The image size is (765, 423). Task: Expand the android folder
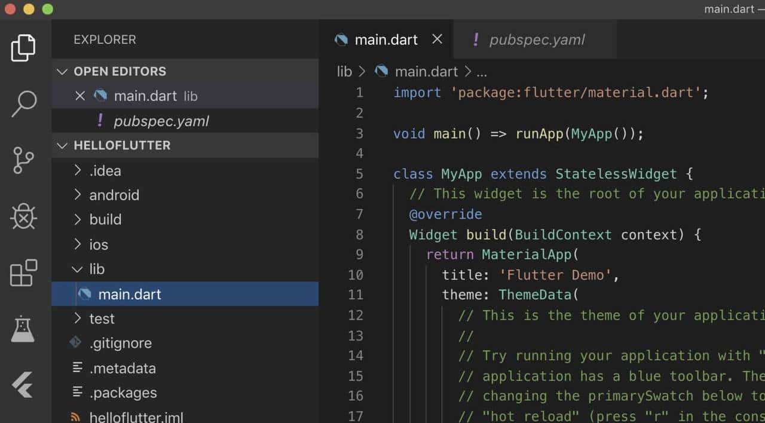[x=114, y=195]
